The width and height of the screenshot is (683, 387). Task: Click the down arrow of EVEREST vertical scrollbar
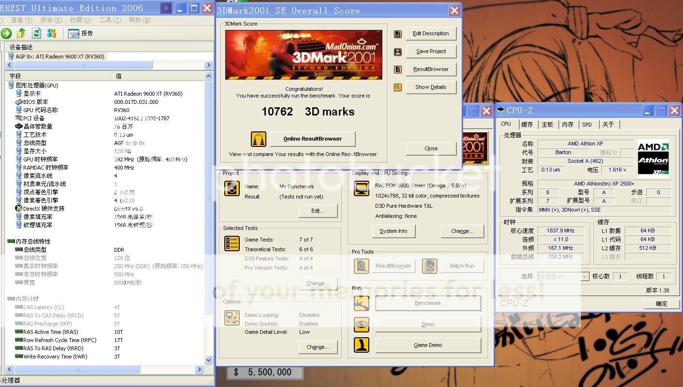(209, 359)
